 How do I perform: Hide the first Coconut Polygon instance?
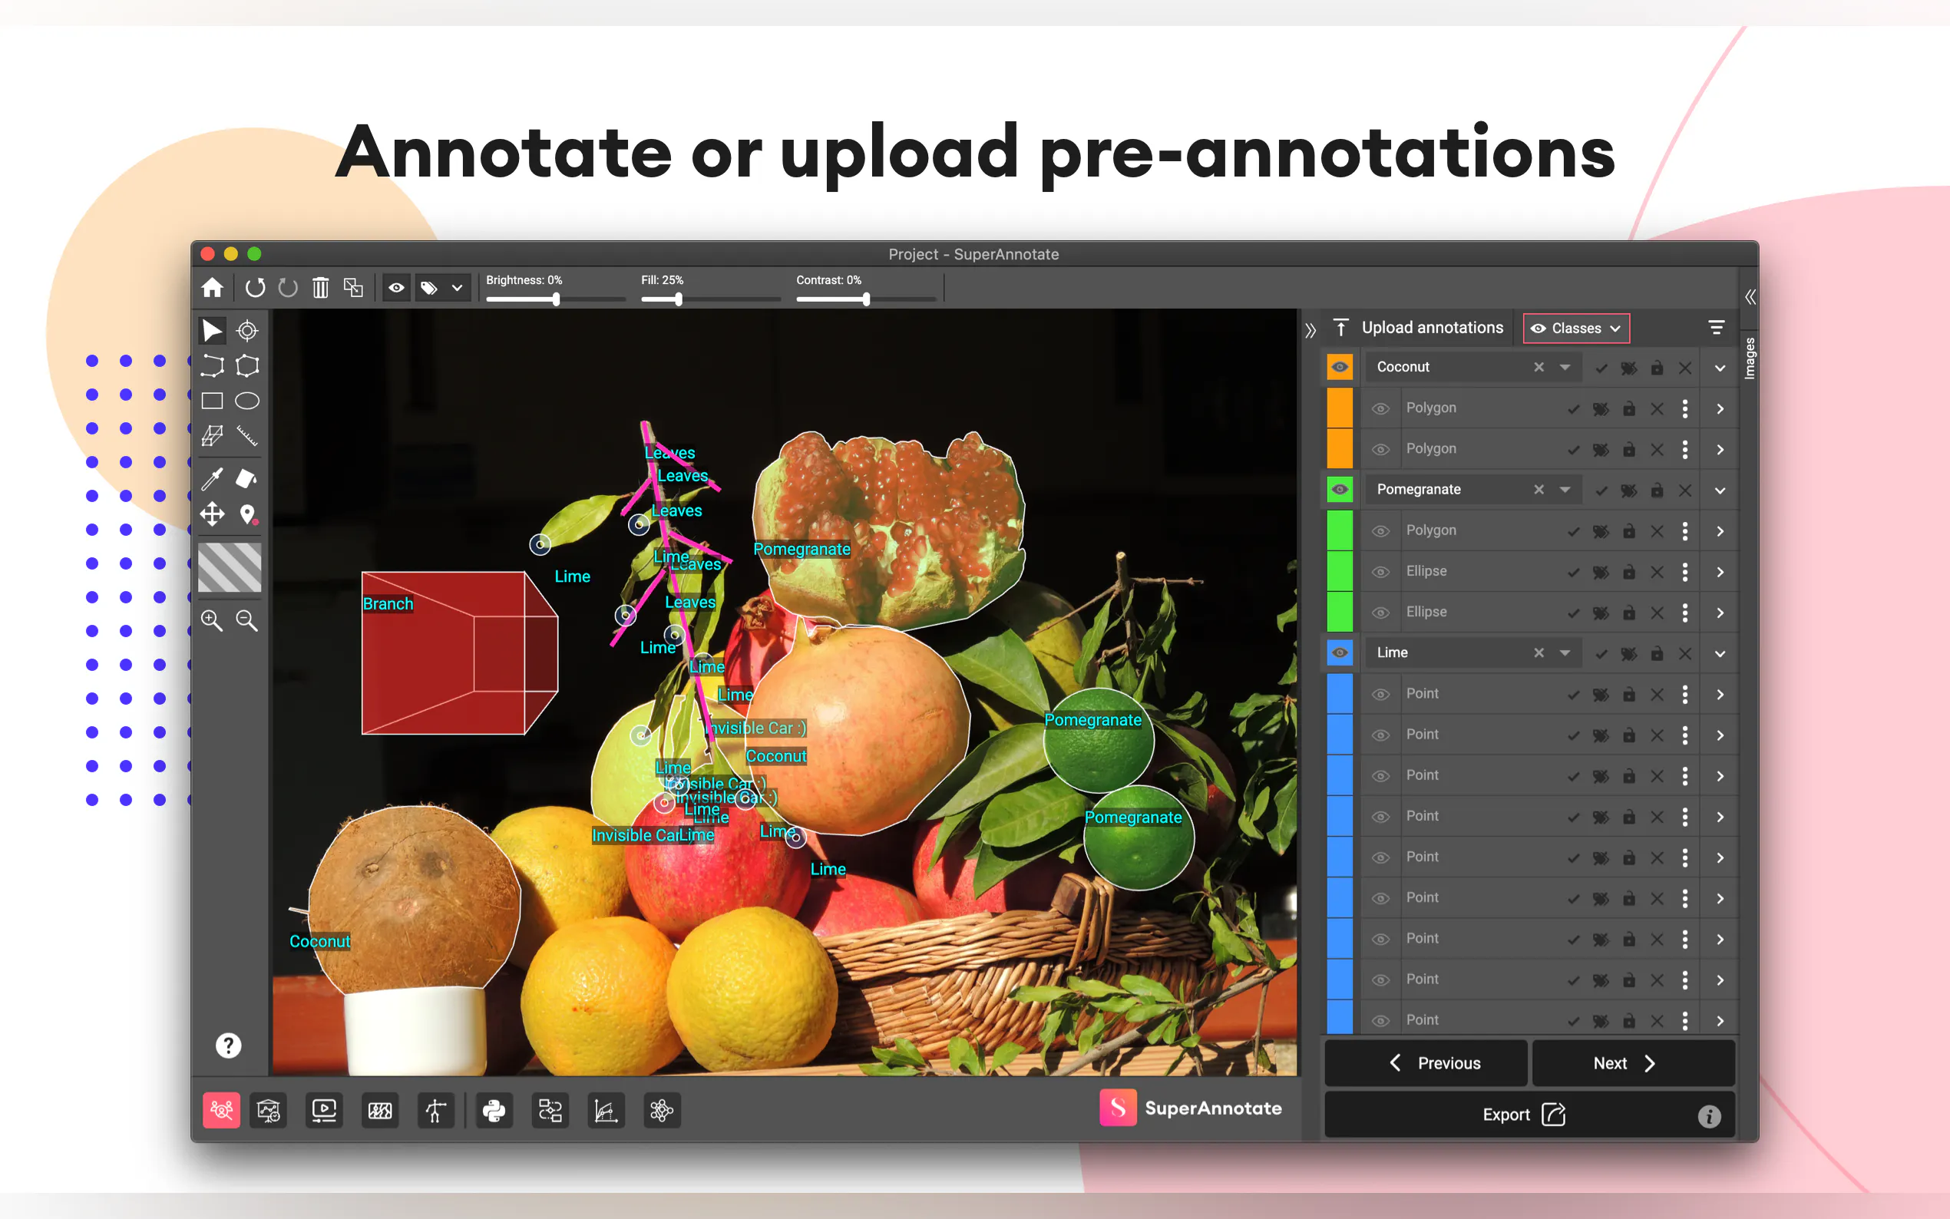(x=1380, y=408)
